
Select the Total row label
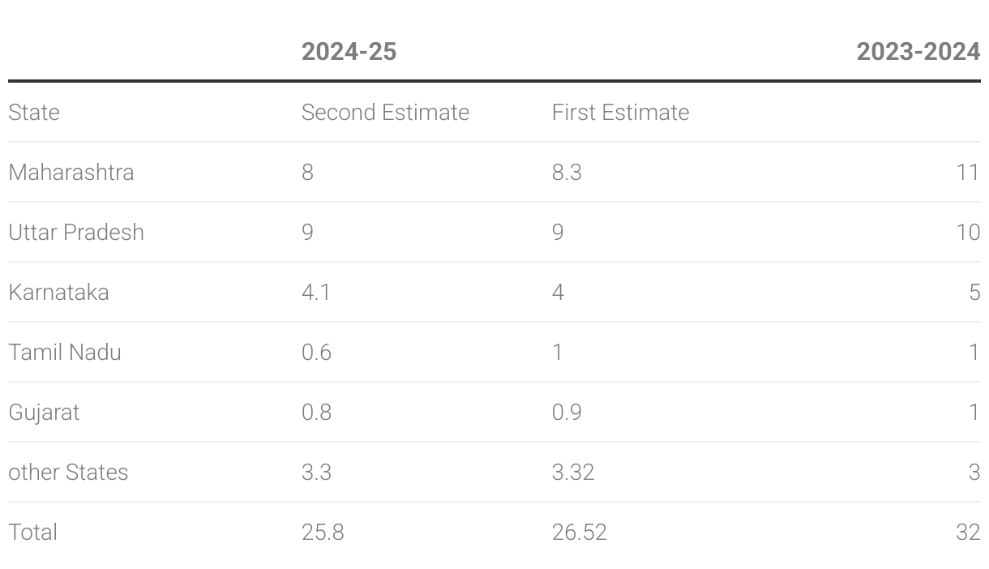point(32,532)
